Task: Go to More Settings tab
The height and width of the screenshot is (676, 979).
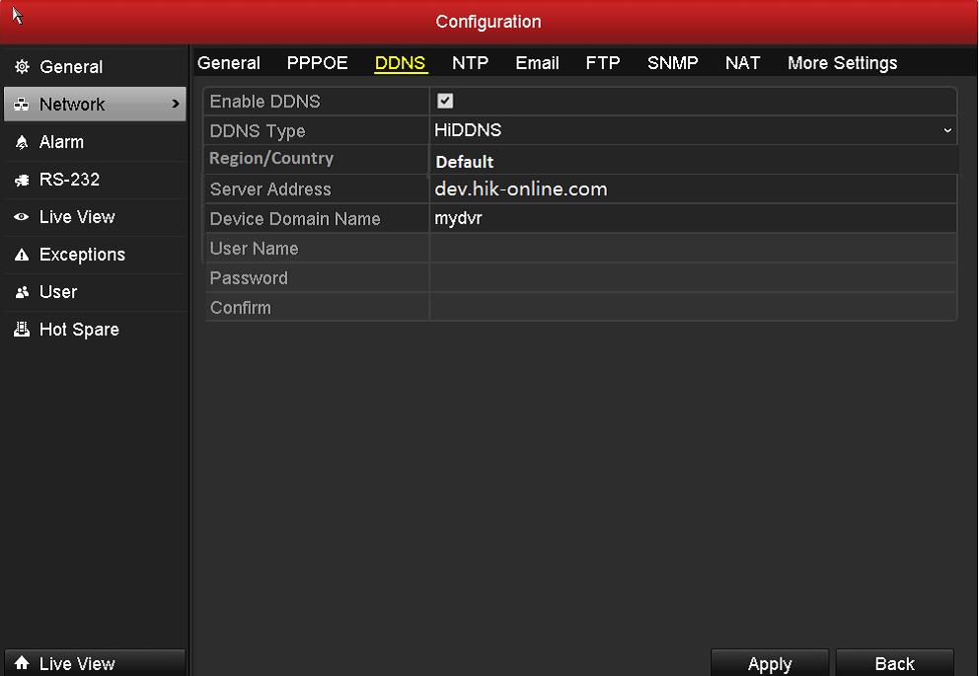Action: pyautogui.click(x=842, y=63)
